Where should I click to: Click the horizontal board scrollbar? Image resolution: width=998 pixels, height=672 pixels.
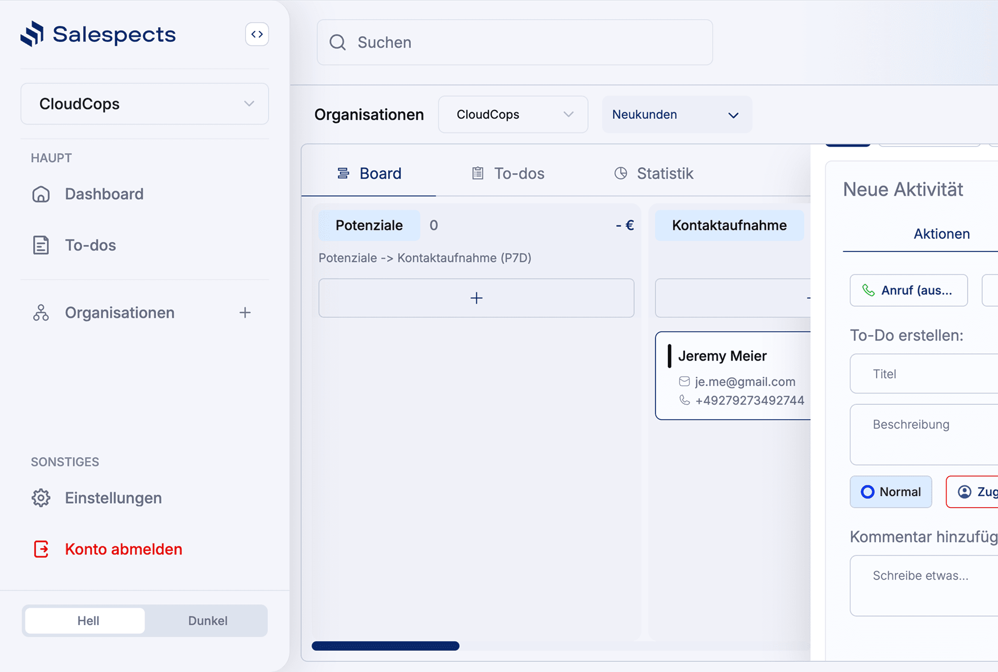click(x=386, y=646)
